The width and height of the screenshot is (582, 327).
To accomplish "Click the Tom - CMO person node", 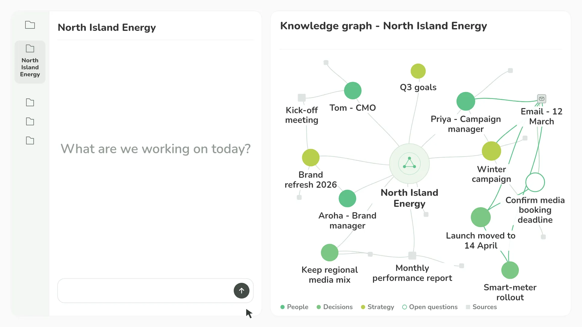I will (x=353, y=91).
